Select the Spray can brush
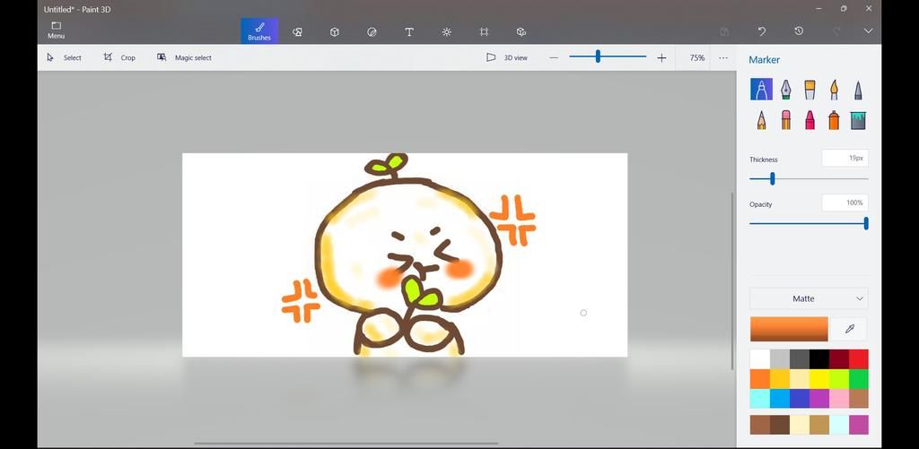The height and width of the screenshot is (449, 919). (x=834, y=120)
